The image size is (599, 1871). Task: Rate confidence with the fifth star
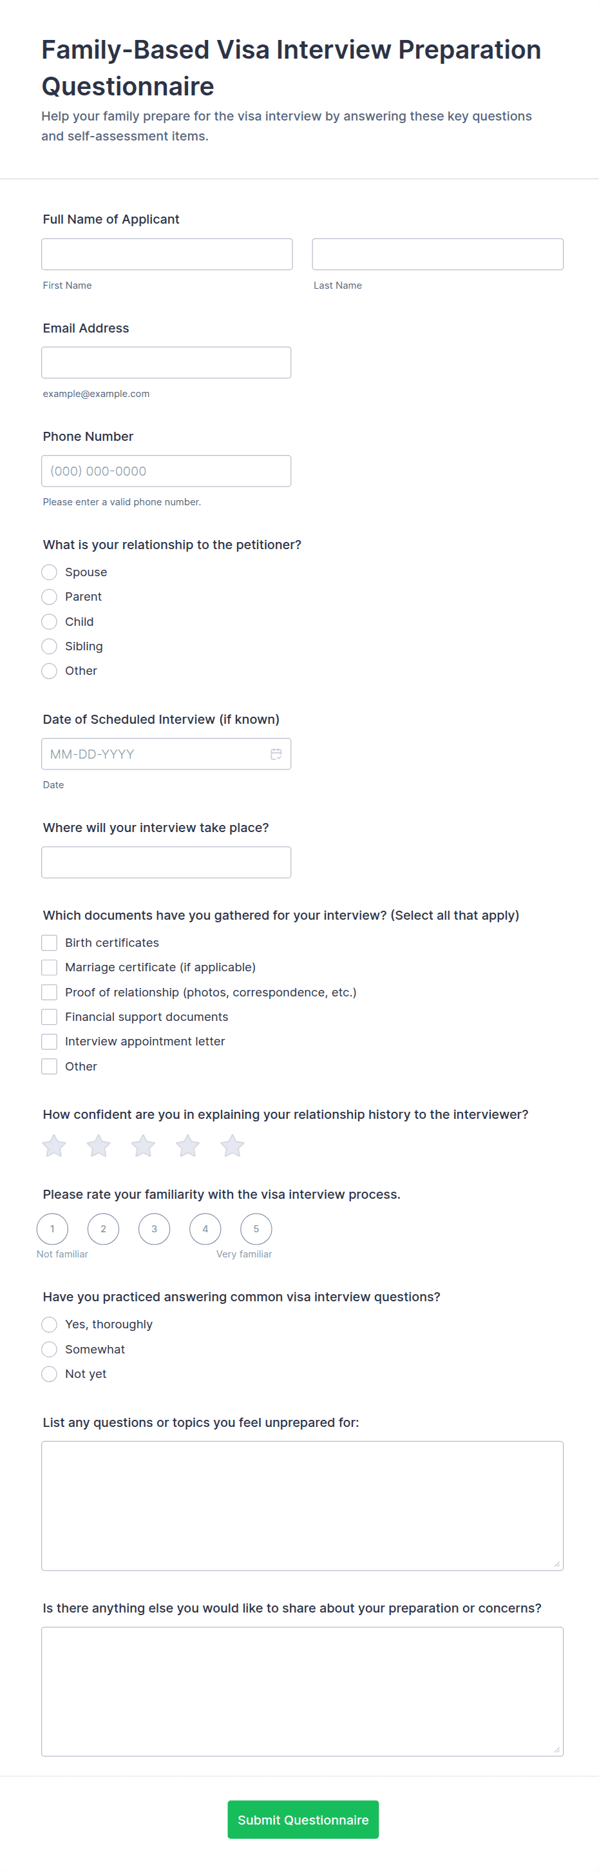point(233,1145)
